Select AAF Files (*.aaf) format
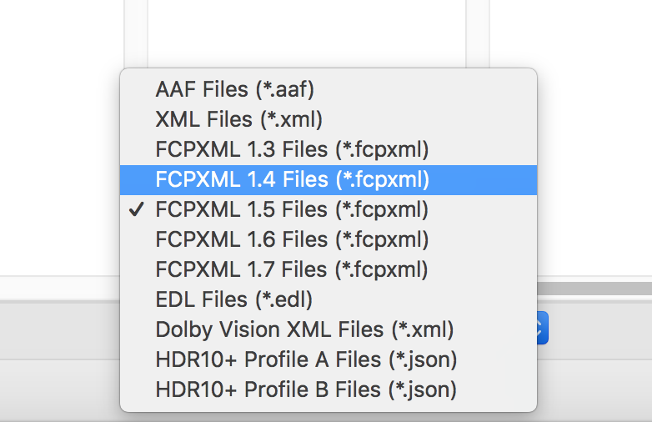652x422 pixels. (x=329, y=89)
